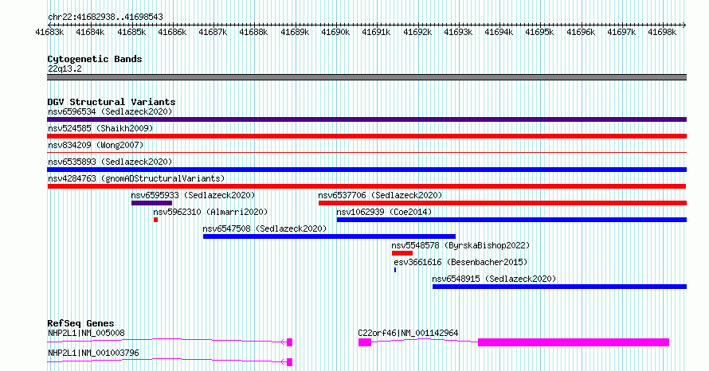
Task: Click gene label C22orf46|NM_001142964
Action: (x=408, y=333)
